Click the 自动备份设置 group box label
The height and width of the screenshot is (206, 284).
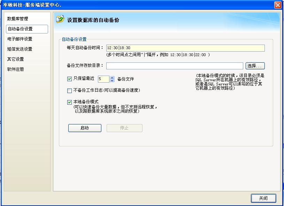coord(74,39)
